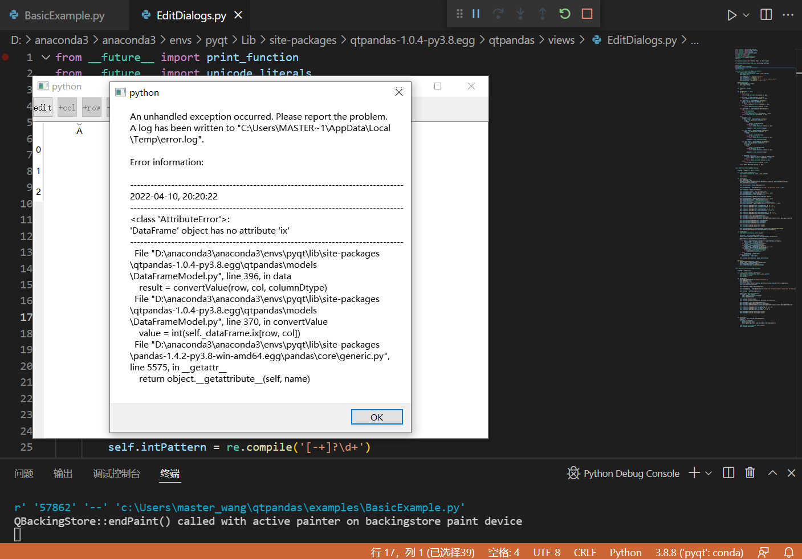Select UTF-8 encoding in the status bar
The width and height of the screenshot is (802, 559).
click(546, 552)
